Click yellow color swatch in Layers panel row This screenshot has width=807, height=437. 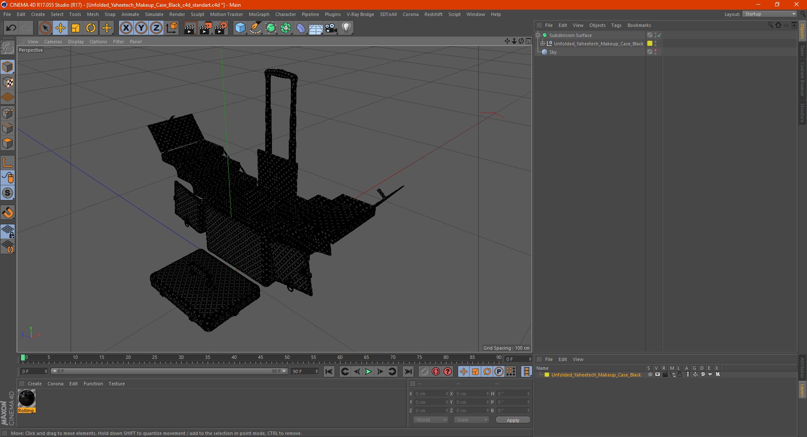click(547, 375)
